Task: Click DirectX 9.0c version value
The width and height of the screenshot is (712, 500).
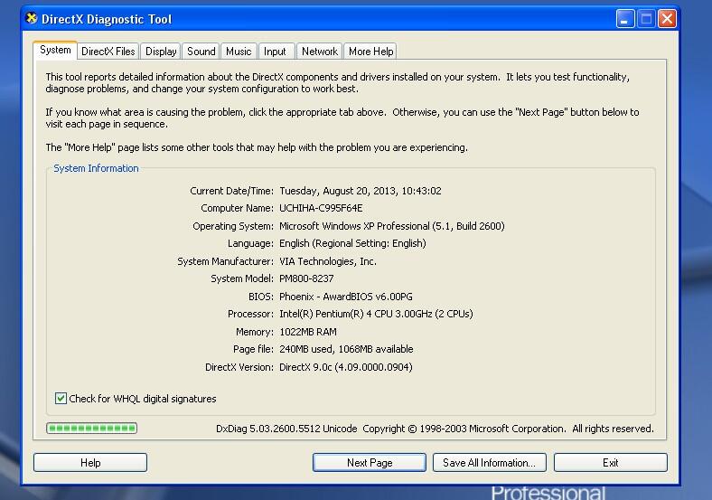Action: pyautogui.click(x=345, y=367)
